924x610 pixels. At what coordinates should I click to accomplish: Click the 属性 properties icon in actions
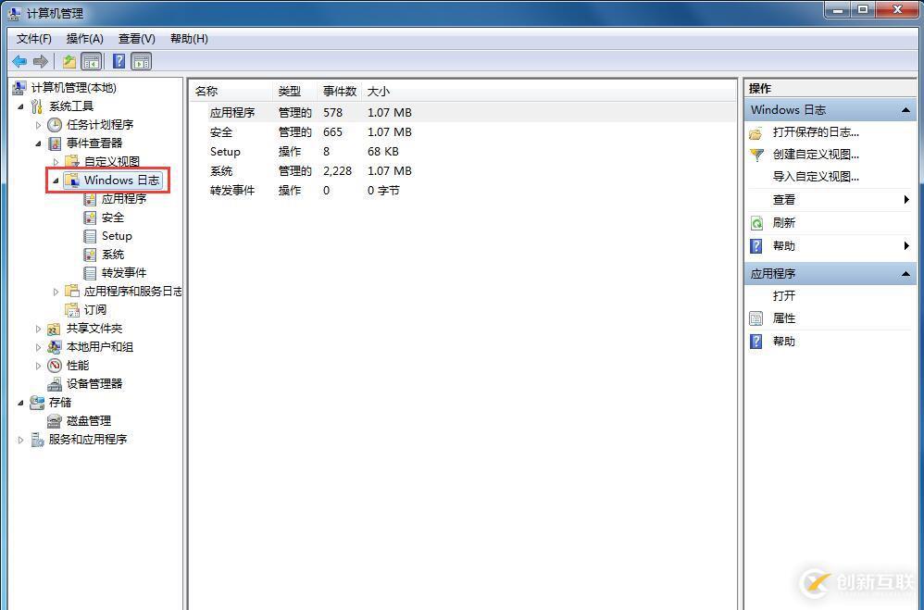pyautogui.click(x=756, y=318)
